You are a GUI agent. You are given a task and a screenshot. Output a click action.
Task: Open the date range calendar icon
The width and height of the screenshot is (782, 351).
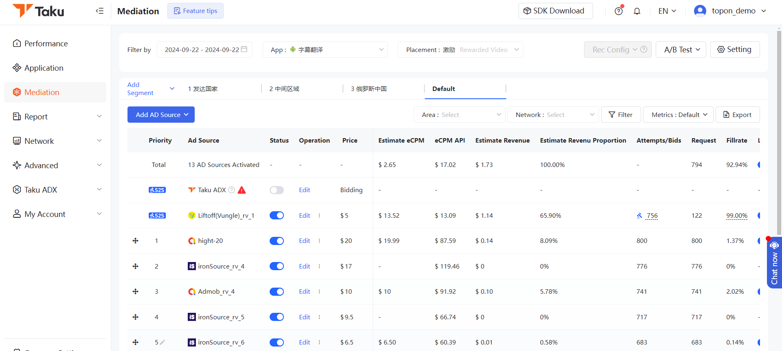tap(244, 49)
